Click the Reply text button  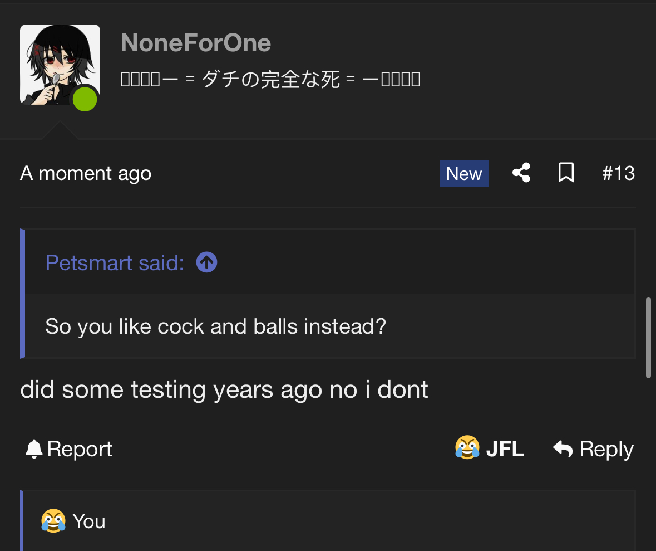606,449
